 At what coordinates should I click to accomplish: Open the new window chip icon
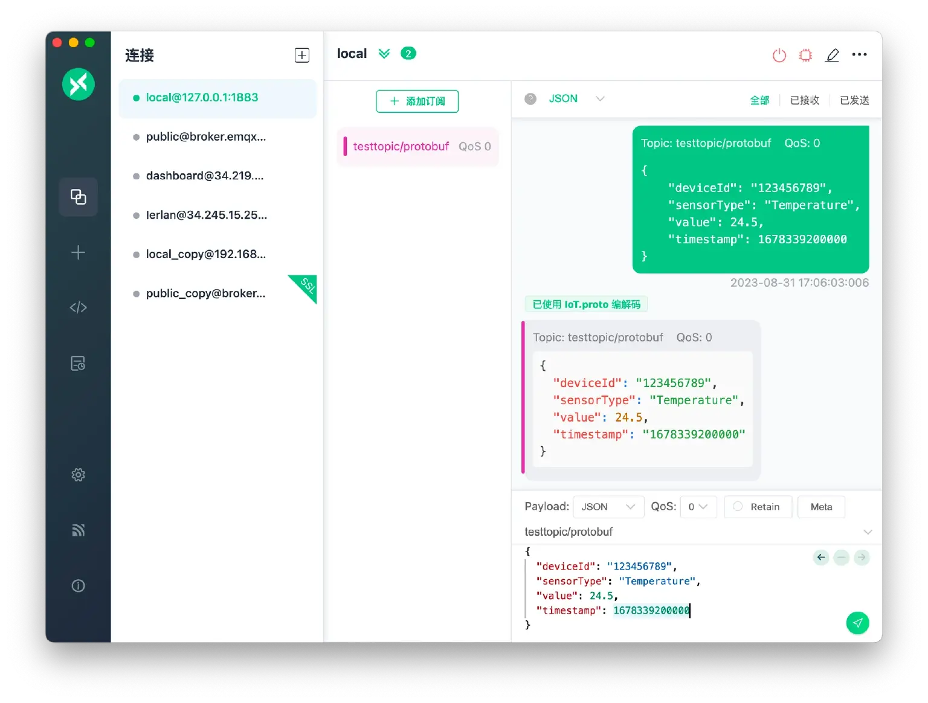click(x=805, y=55)
